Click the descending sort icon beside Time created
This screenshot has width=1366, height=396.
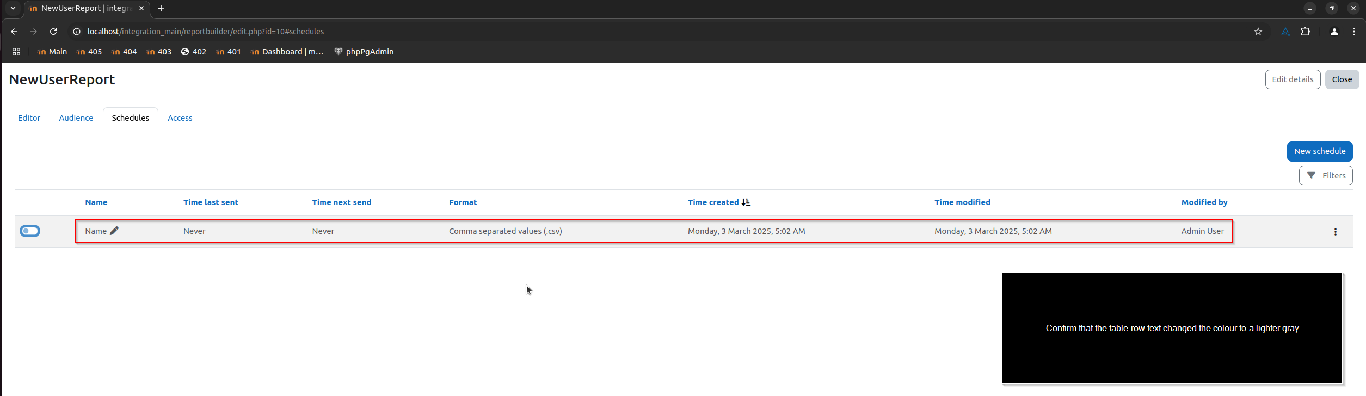click(746, 202)
